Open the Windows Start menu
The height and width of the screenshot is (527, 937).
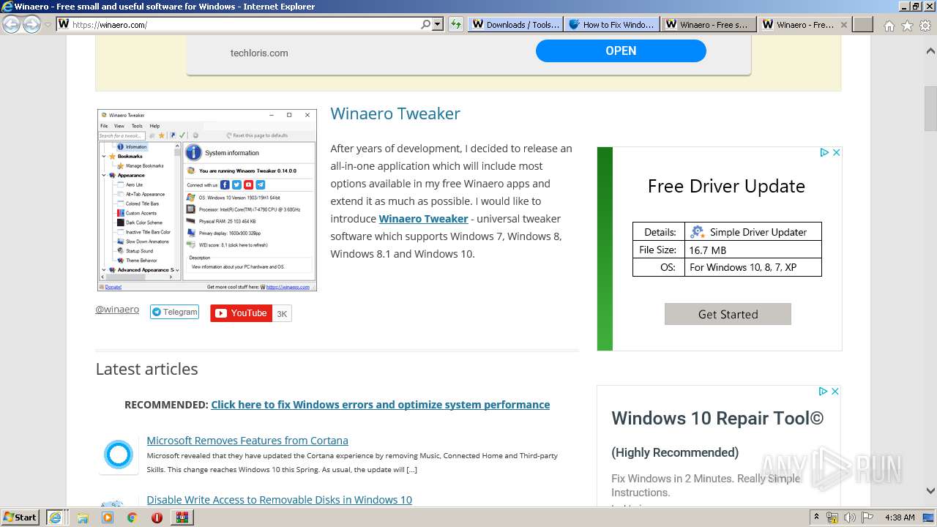pyautogui.click(x=20, y=517)
